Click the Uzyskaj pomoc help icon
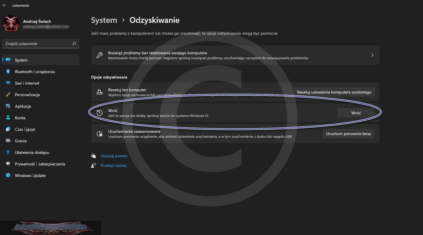The height and width of the screenshot is (235, 423). point(94,156)
